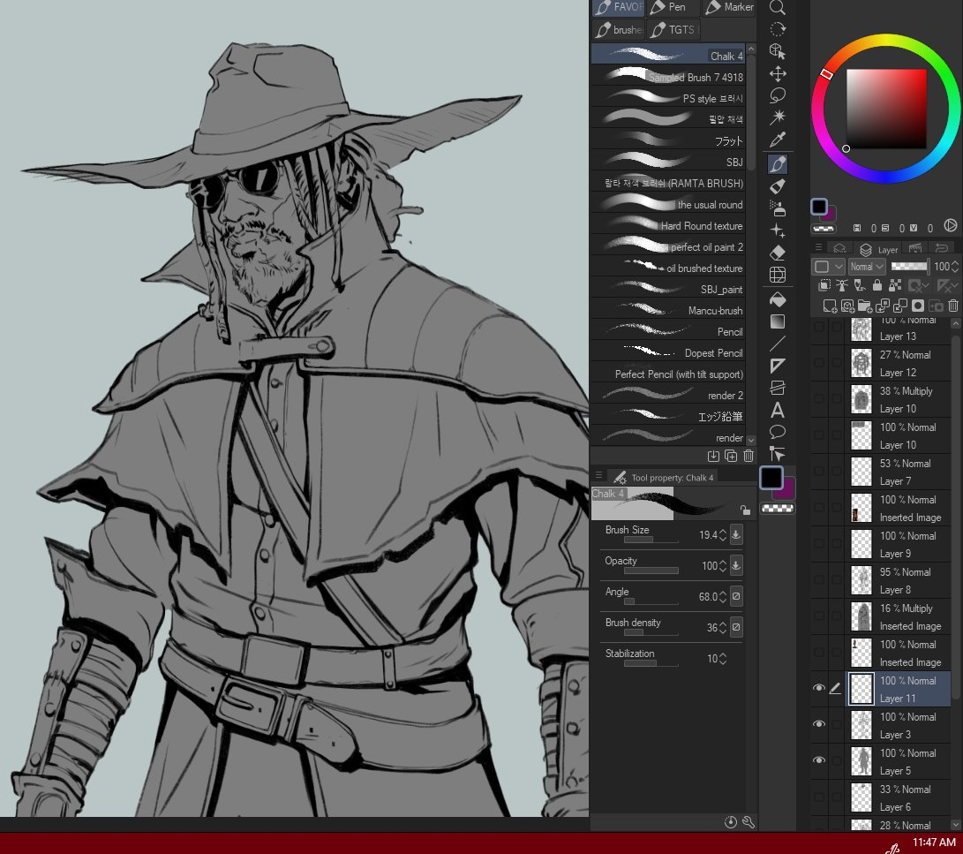Select the Eraser tool in toolbar

pos(778,253)
